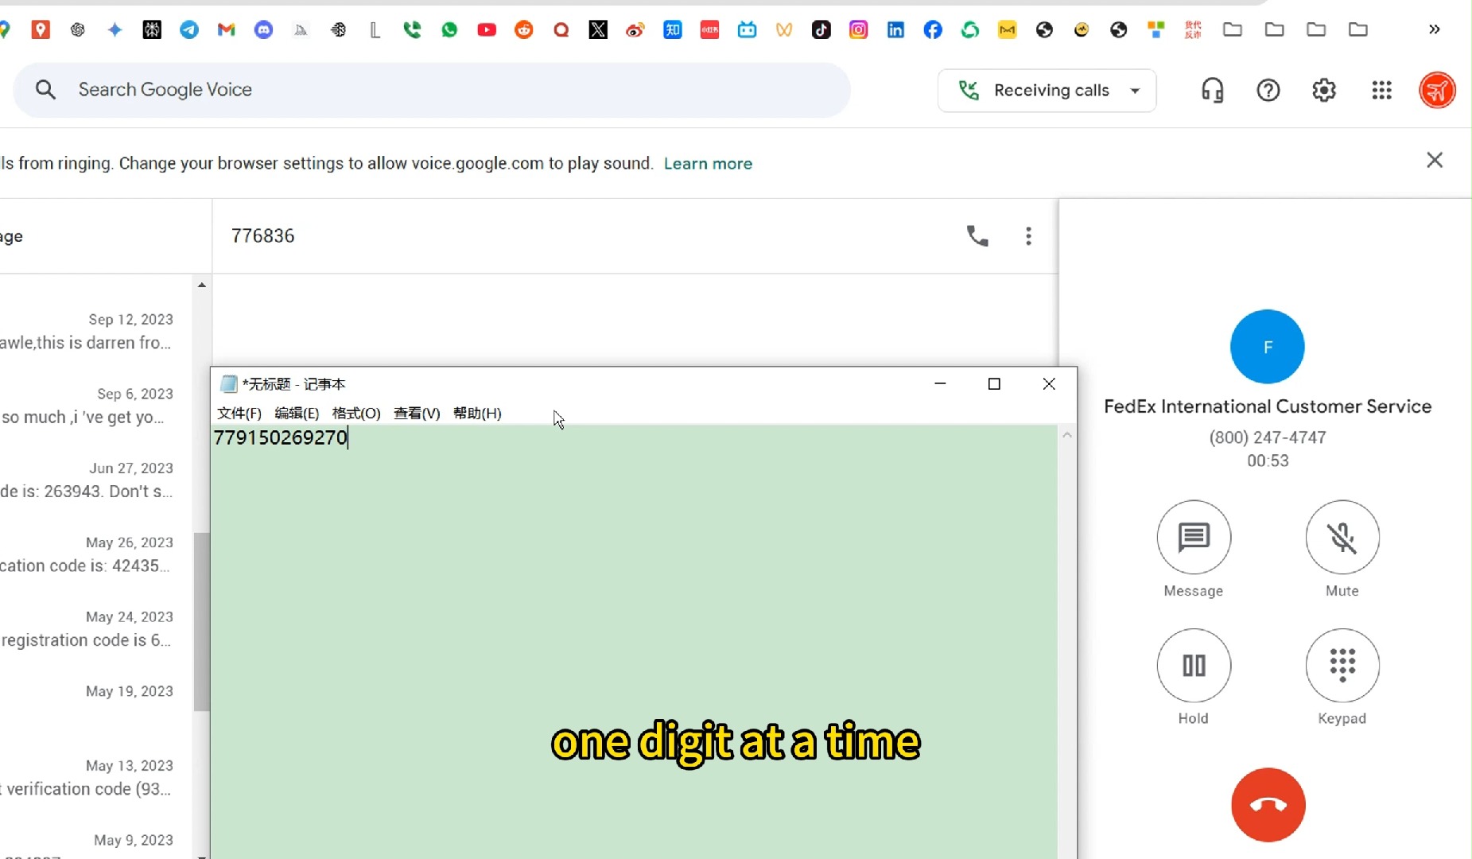Open the X (Twitter) bookmark

pyautogui.click(x=598, y=30)
